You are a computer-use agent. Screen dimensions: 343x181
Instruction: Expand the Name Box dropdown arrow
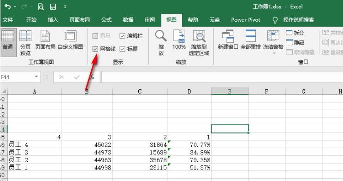coord(36,77)
